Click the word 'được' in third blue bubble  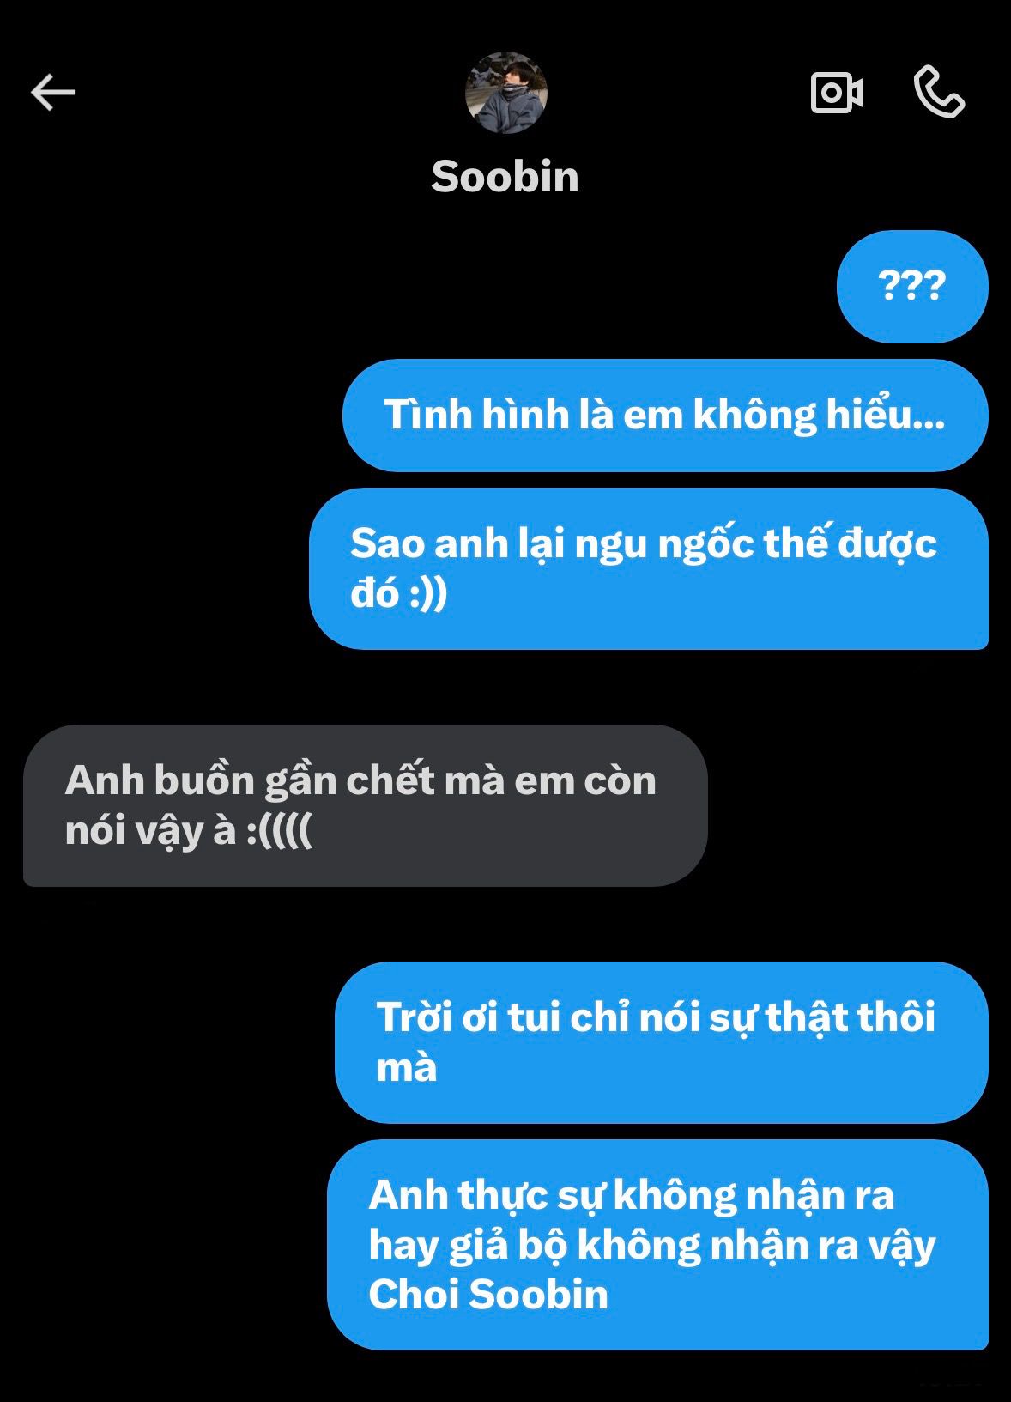coord(887,544)
